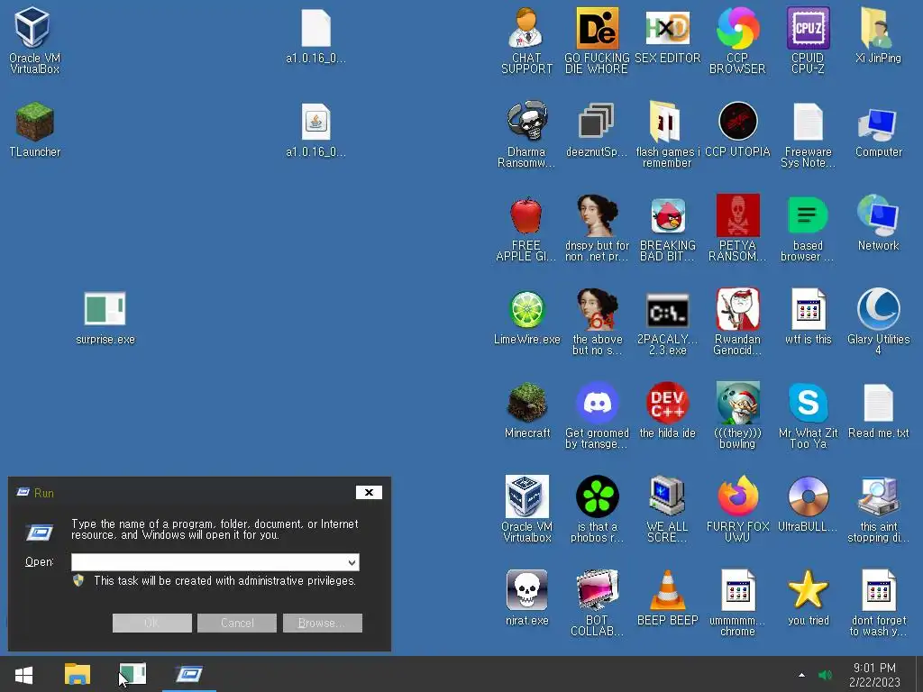Select the deeznutSp stacked windows icon
This screenshot has width=923, height=692.
tap(596, 122)
